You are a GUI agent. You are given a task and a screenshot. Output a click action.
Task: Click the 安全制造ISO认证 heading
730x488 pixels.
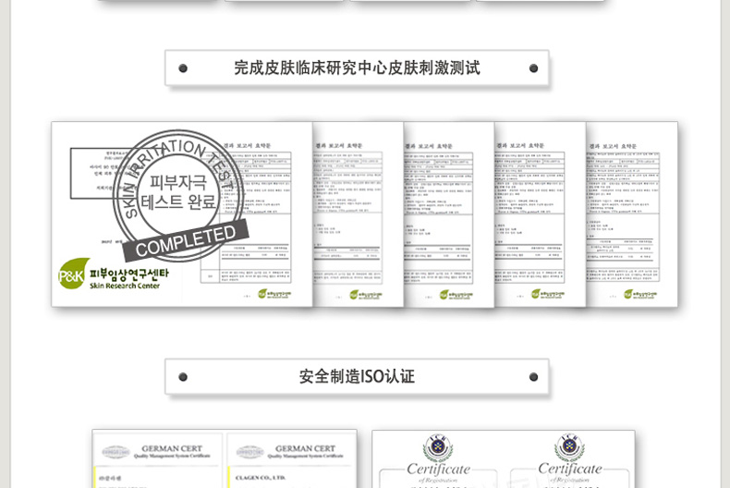pos(357,377)
